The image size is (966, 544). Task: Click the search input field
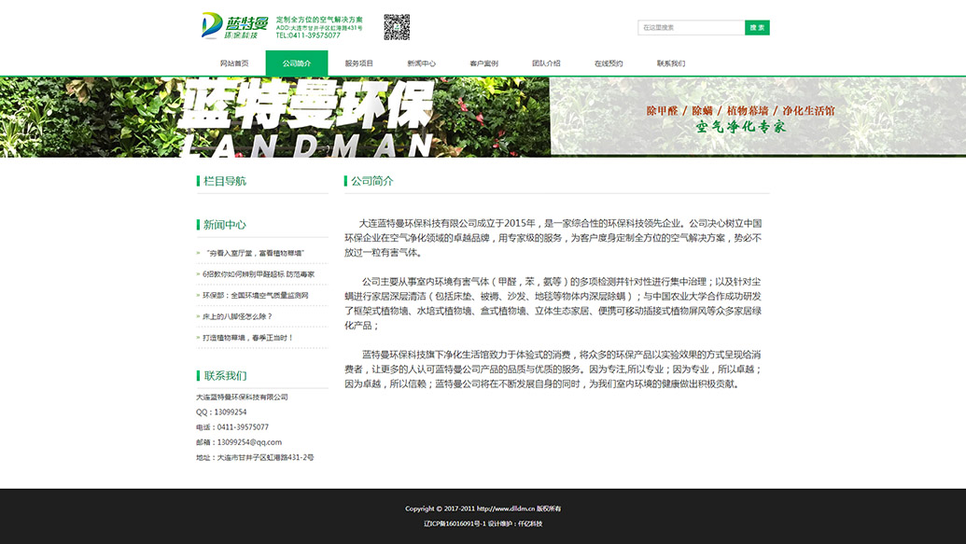691,28
